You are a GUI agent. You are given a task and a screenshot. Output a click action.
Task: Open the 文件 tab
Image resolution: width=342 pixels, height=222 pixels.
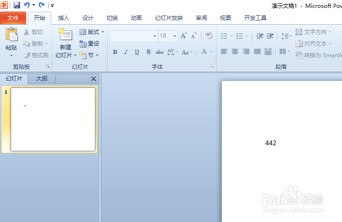13,18
